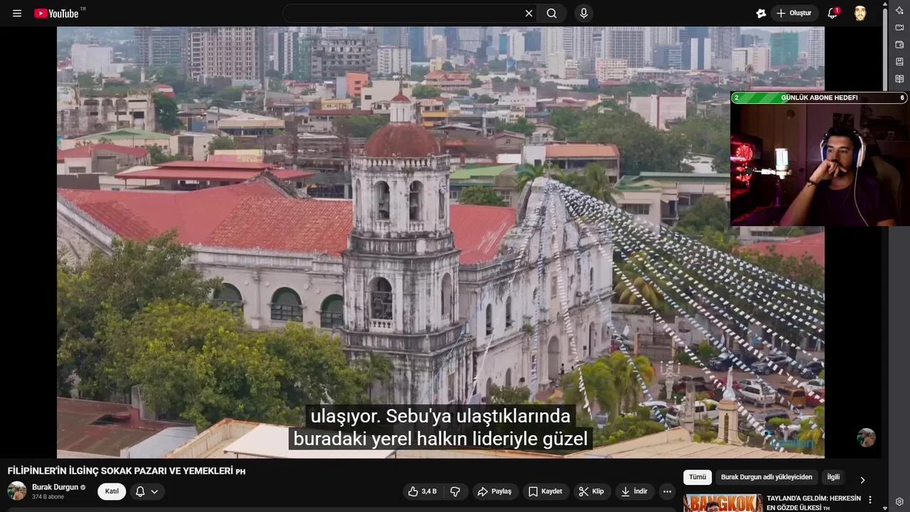The width and height of the screenshot is (910, 512).
Task: Like the video (3,4 B)
Action: 422,491
